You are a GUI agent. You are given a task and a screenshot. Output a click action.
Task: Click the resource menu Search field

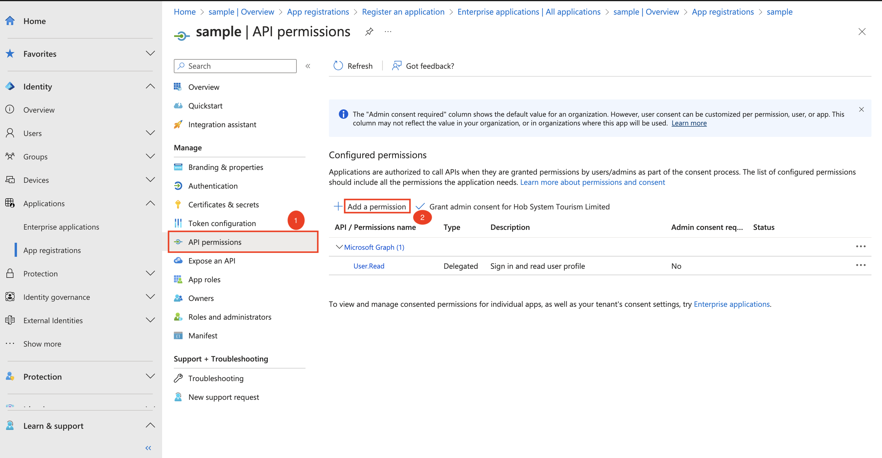[235, 66]
